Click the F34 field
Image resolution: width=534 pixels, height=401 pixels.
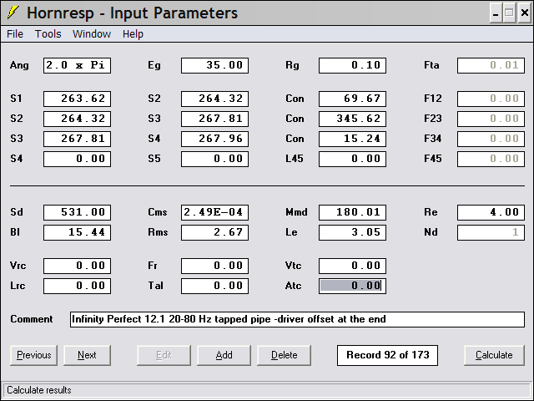[x=491, y=139]
